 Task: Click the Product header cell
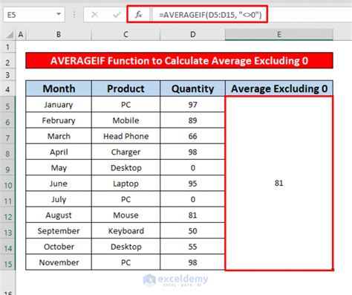126,88
